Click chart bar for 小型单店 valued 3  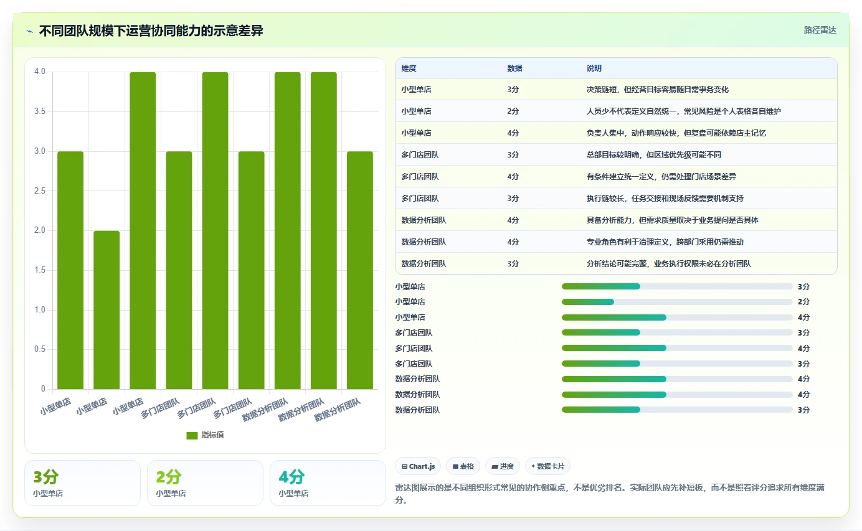(70, 270)
